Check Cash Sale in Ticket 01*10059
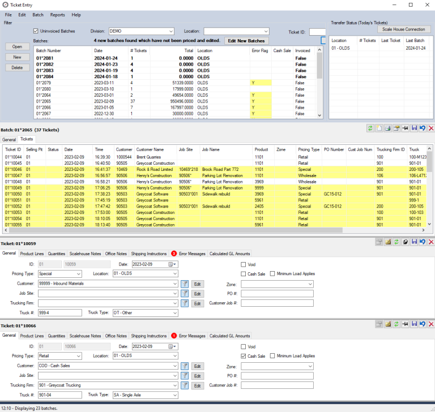The height and width of the screenshot is (412, 435). point(244,274)
